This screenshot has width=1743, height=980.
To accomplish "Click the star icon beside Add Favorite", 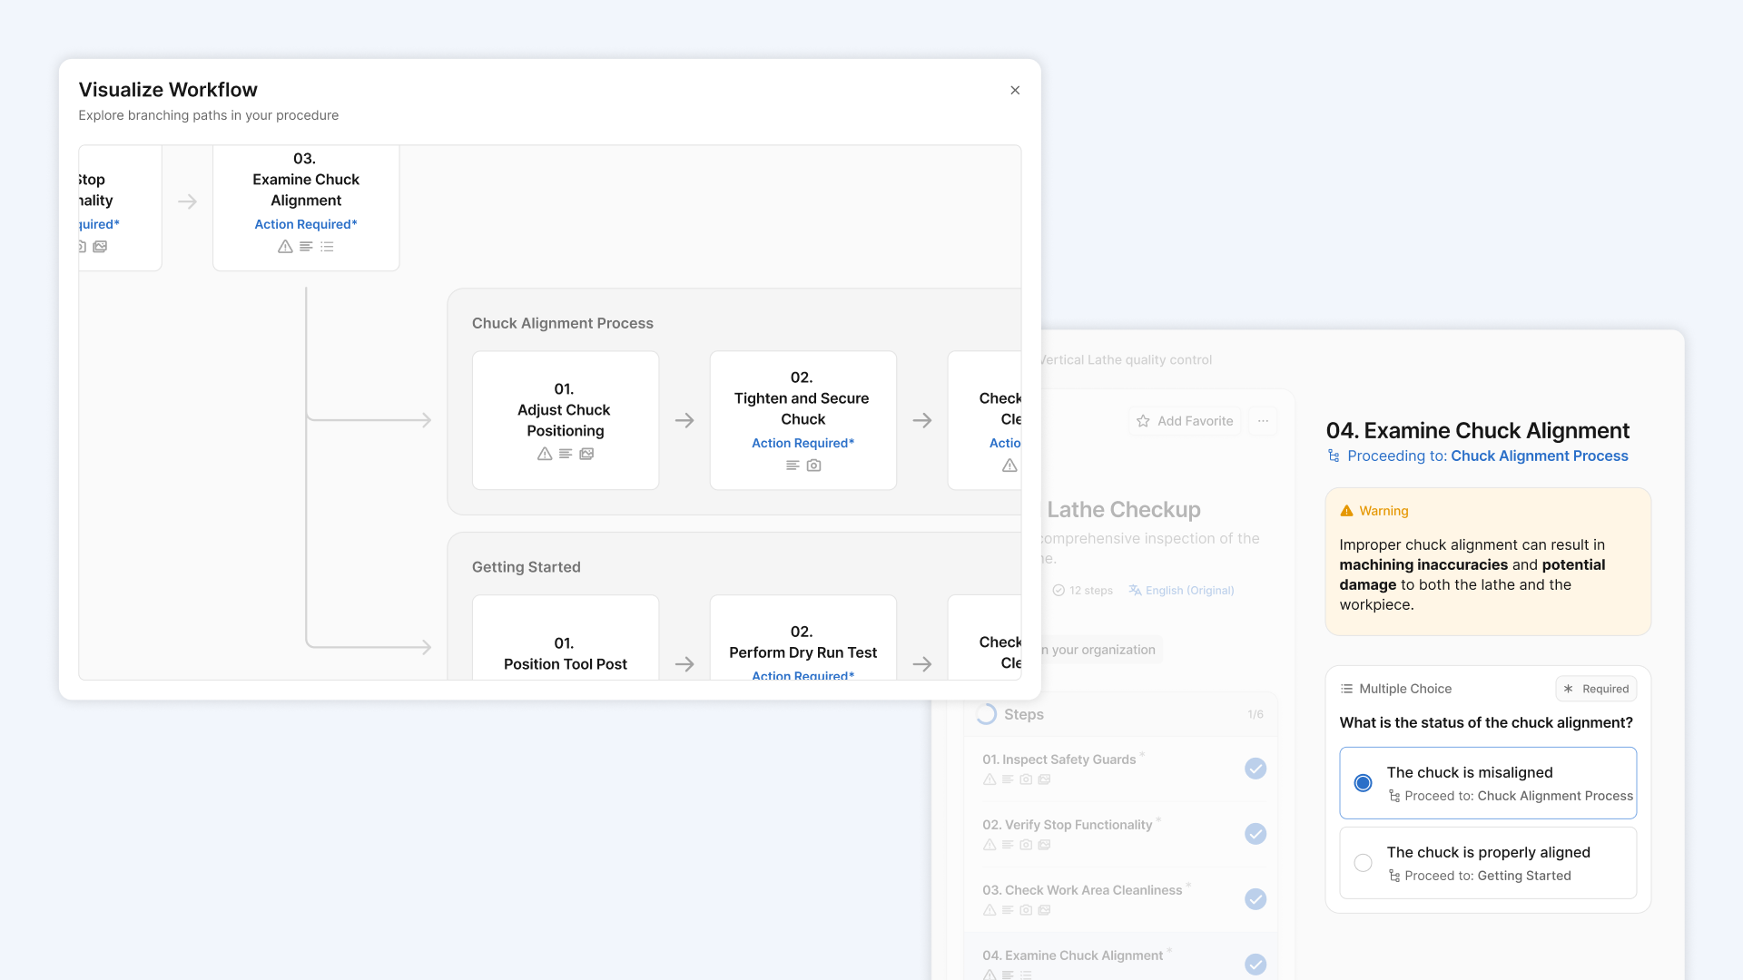I will click(1143, 421).
